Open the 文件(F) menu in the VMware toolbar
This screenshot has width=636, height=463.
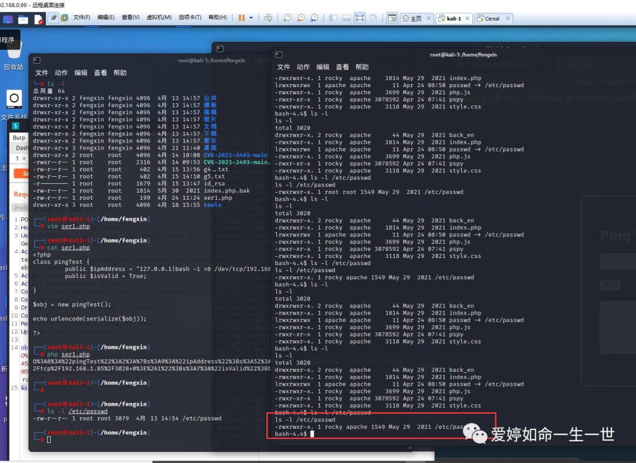coord(81,18)
